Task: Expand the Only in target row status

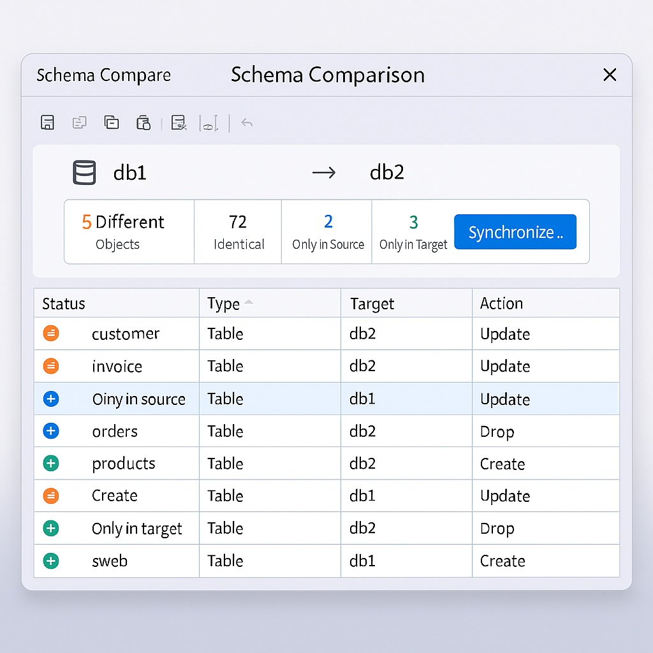Action: point(50,528)
